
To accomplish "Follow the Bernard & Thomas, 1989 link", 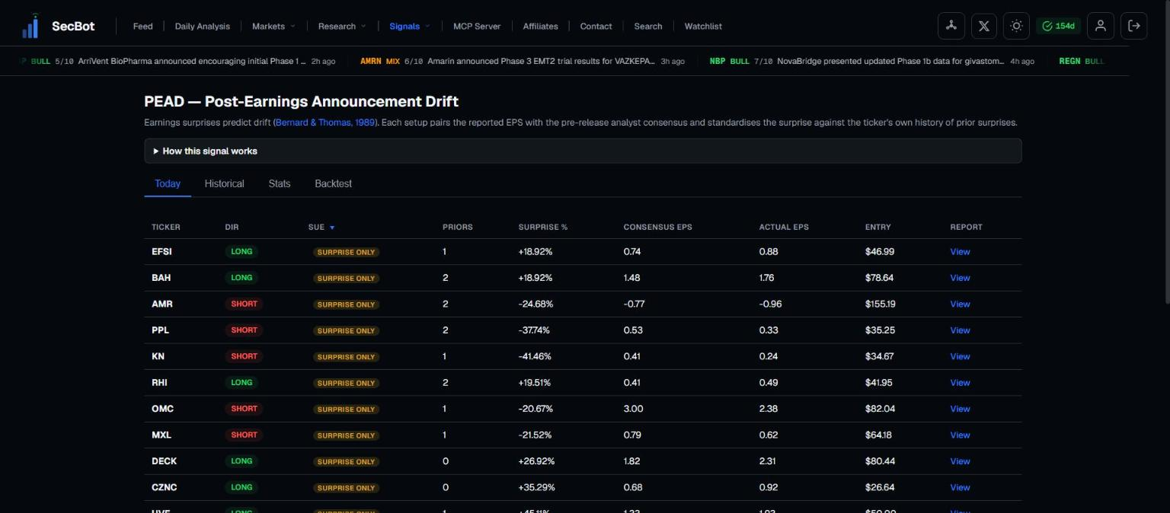I will 325,123.
